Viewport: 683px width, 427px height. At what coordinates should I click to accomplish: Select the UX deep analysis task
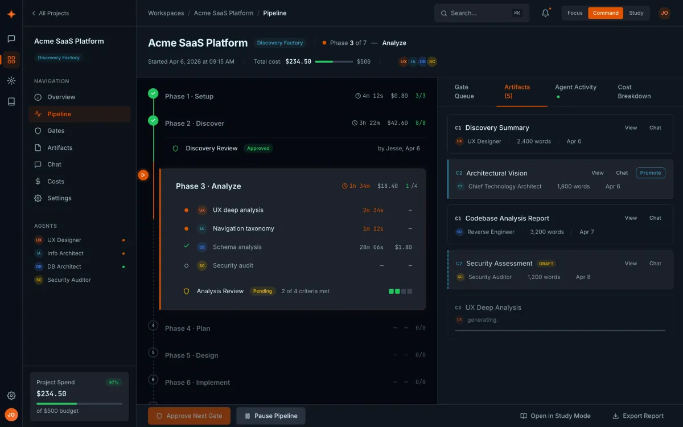[x=298, y=210]
